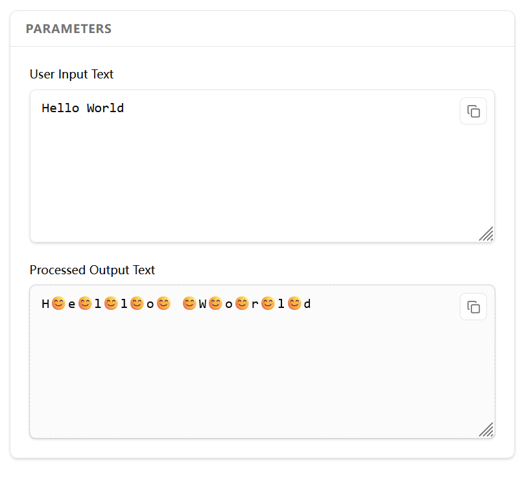
Task: Click the last smiley emoji before "d"
Action: tap(294, 303)
